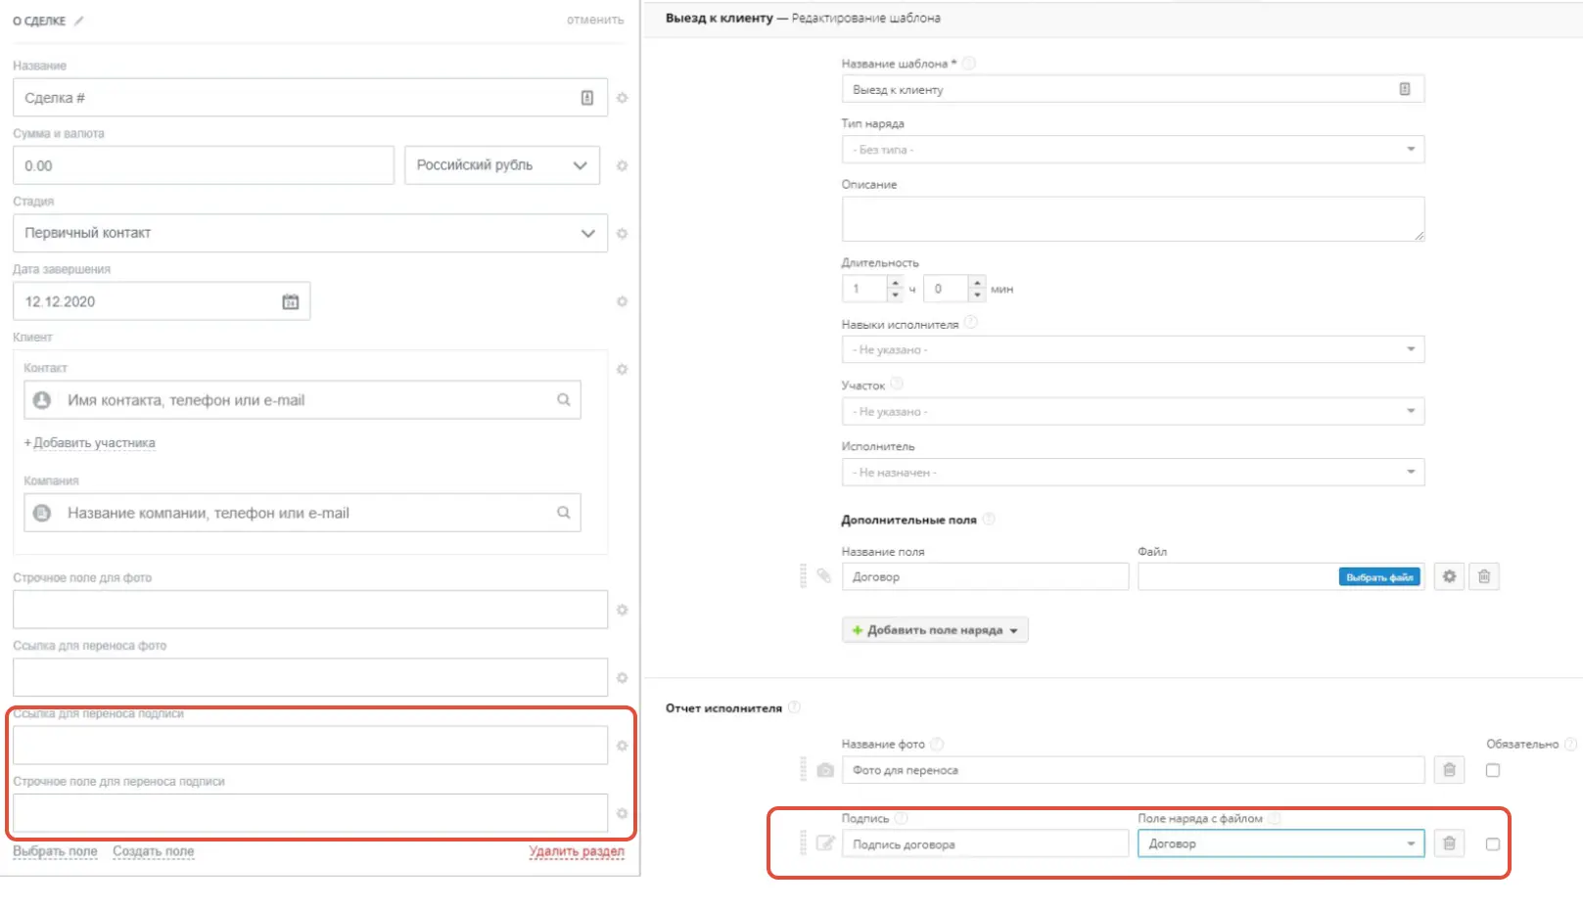
Task: Click pencil icon next to О СДЕЛКЕ
Action: (79, 21)
